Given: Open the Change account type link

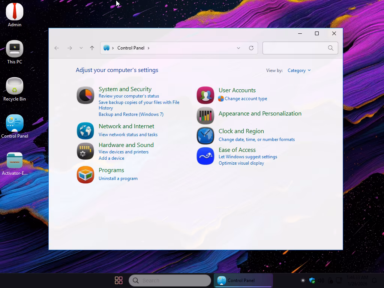Looking at the screenshot, I should [x=246, y=99].
